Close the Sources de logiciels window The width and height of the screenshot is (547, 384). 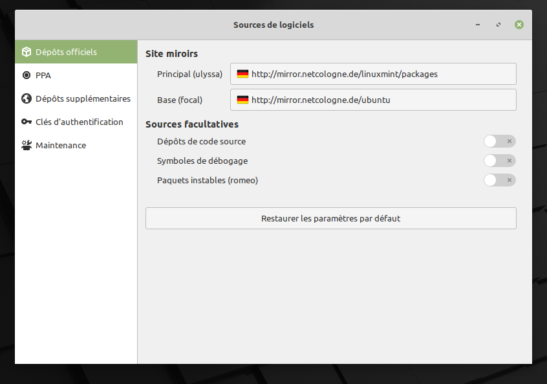tap(519, 25)
